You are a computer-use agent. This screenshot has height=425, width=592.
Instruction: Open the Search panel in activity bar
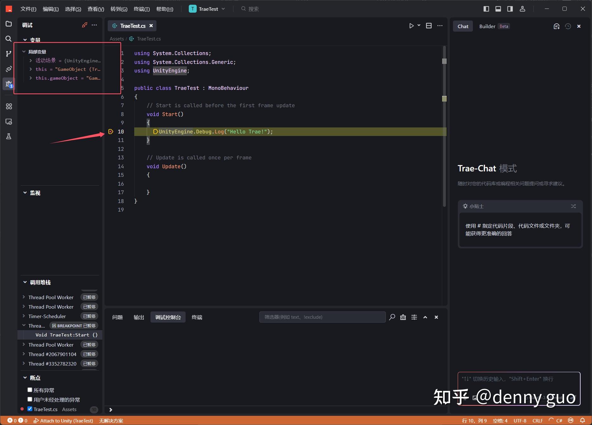9,39
